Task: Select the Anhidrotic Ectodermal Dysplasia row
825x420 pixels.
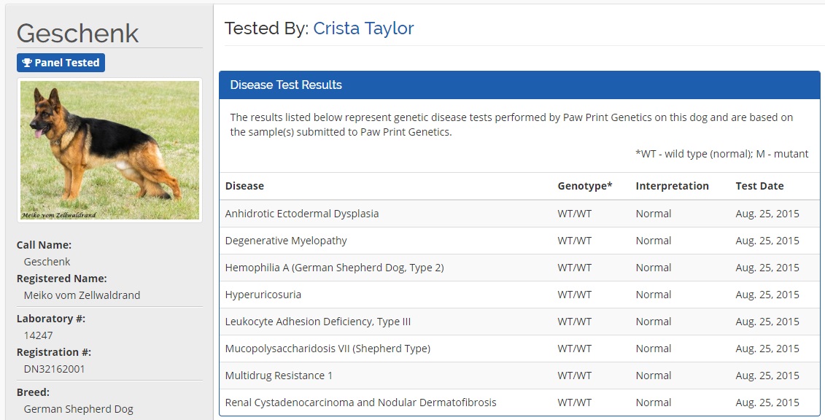Action: (302, 214)
